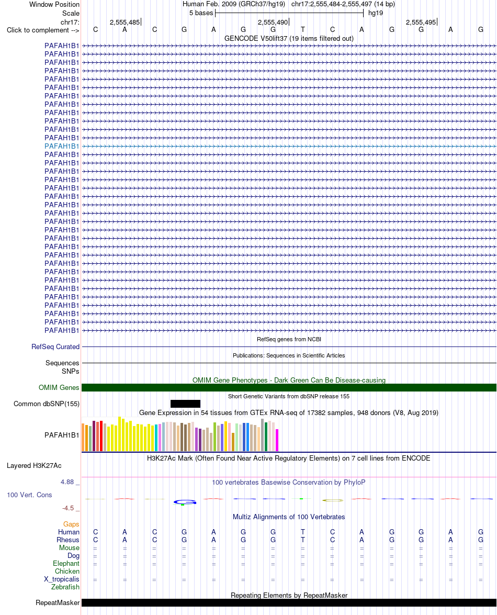Select the Chicken species label
This screenshot has height=615, width=497.
[67, 572]
